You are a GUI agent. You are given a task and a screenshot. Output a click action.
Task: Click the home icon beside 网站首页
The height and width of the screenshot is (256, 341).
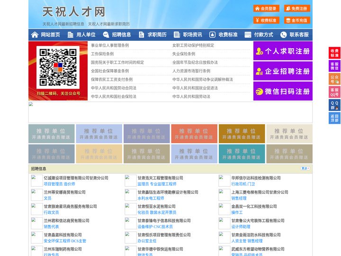(35, 35)
